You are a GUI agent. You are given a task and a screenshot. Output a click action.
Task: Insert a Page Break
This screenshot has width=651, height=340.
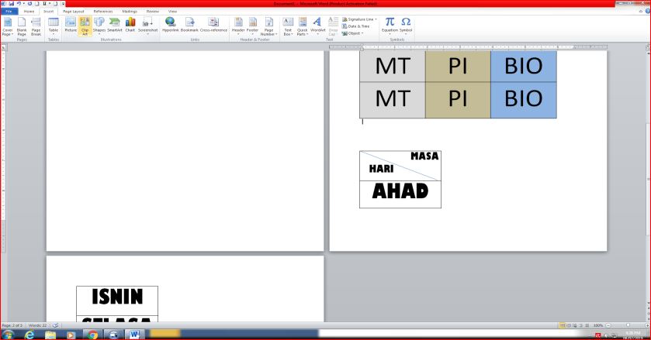[36, 25]
